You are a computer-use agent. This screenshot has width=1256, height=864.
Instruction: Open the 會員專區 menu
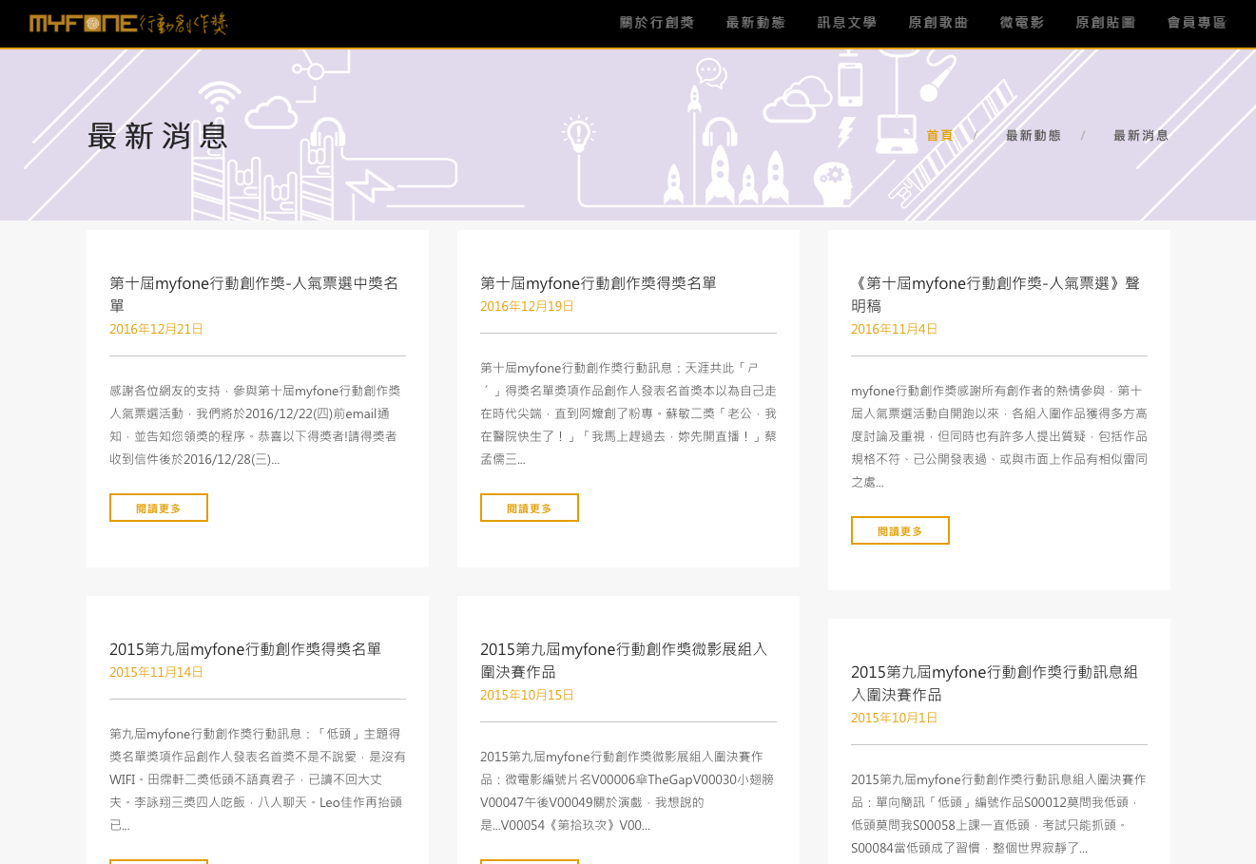pyautogui.click(x=1197, y=23)
